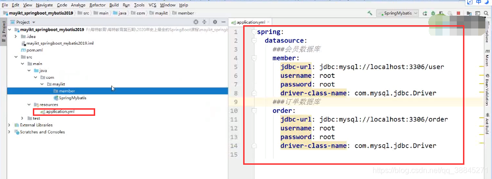The width and height of the screenshot is (492, 179).
Task: Expand the test folder
Action: tap(22, 118)
